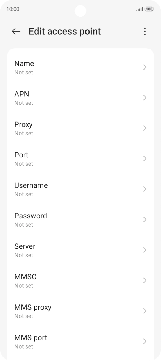
Task: Tap the clock in the status bar
Action: [13, 9]
